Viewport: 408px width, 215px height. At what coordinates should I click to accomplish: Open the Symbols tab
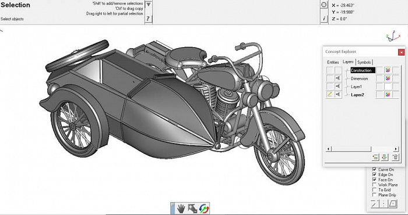(x=364, y=62)
